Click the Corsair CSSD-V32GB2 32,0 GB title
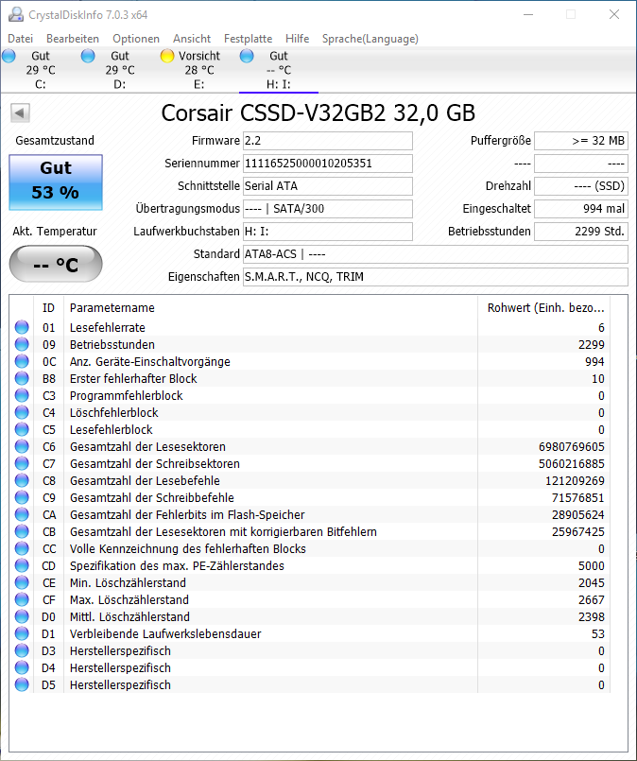The height and width of the screenshot is (761, 637). [x=318, y=113]
